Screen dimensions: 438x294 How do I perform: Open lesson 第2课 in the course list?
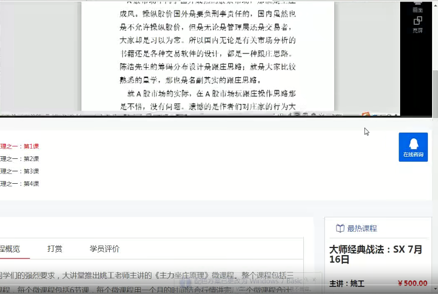click(x=21, y=159)
